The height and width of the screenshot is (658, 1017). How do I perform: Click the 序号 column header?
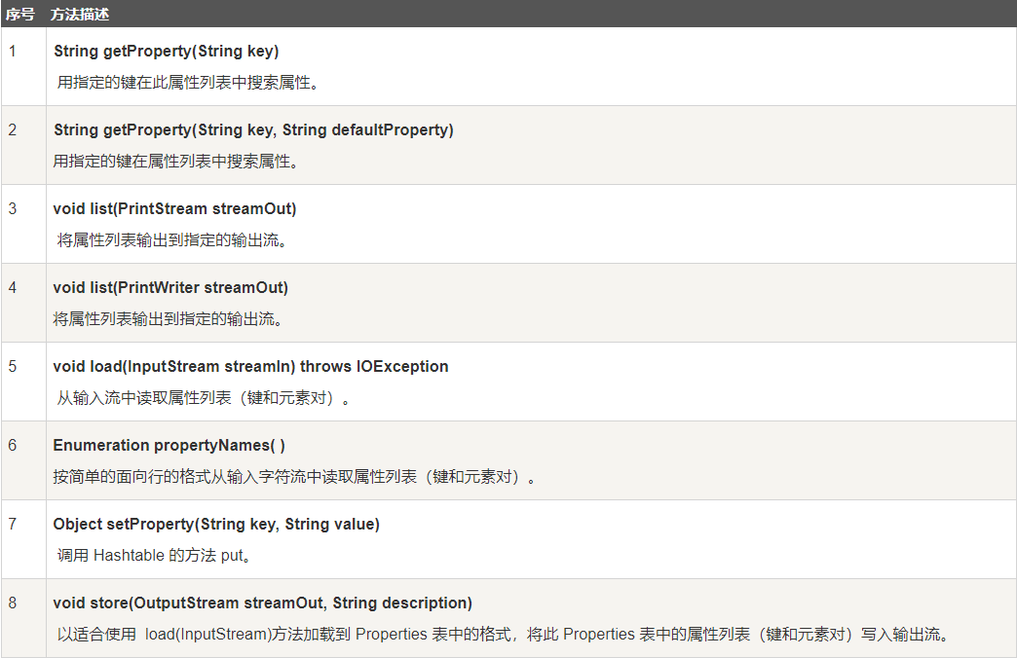[20, 15]
